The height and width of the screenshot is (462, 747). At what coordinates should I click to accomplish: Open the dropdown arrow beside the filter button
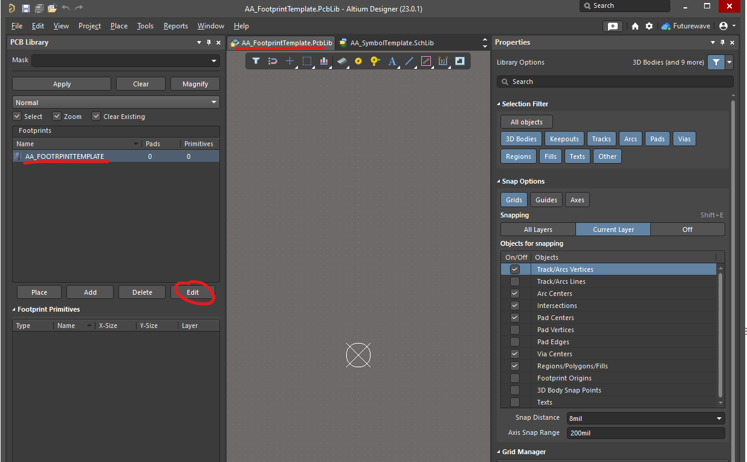pos(729,62)
